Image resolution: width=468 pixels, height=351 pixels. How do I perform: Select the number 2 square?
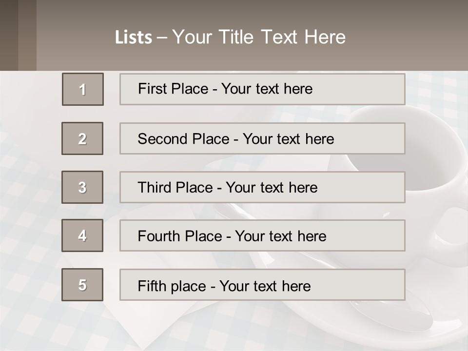point(82,138)
